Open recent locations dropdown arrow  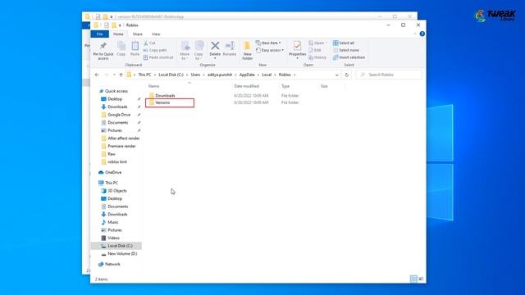(114, 75)
